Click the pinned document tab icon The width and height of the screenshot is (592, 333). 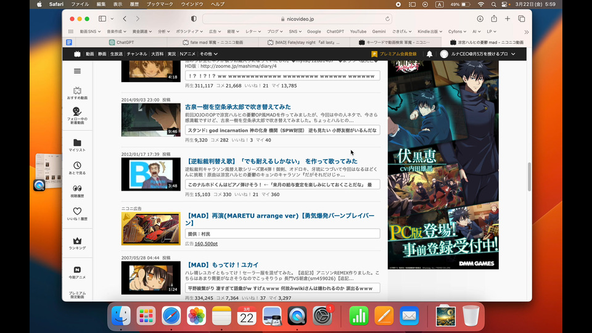(x=69, y=43)
